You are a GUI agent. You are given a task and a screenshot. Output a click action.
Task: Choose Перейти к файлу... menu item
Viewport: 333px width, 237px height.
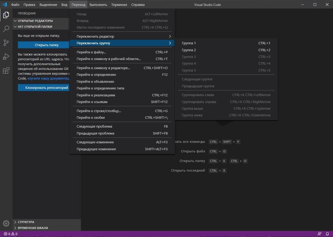[x=122, y=52]
